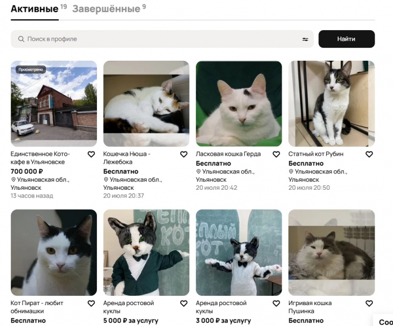Open search filters icon in search bar
The width and height of the screenshot is (393, 326).
(x=305, y=39)
